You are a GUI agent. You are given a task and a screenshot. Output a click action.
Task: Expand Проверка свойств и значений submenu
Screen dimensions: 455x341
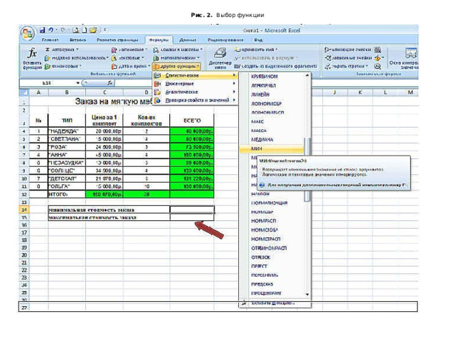pos(196,100)
